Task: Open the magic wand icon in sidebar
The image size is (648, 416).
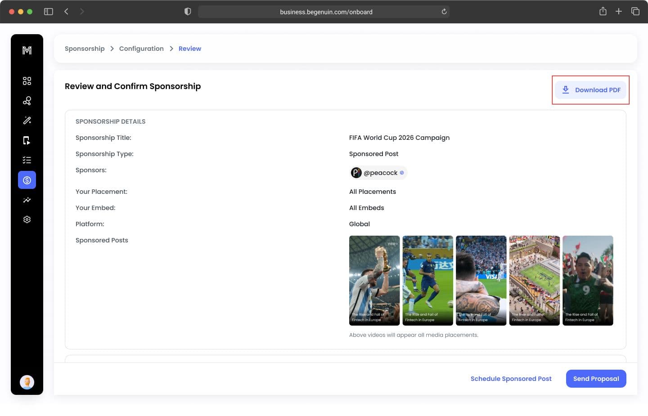Action: (27, 121)
